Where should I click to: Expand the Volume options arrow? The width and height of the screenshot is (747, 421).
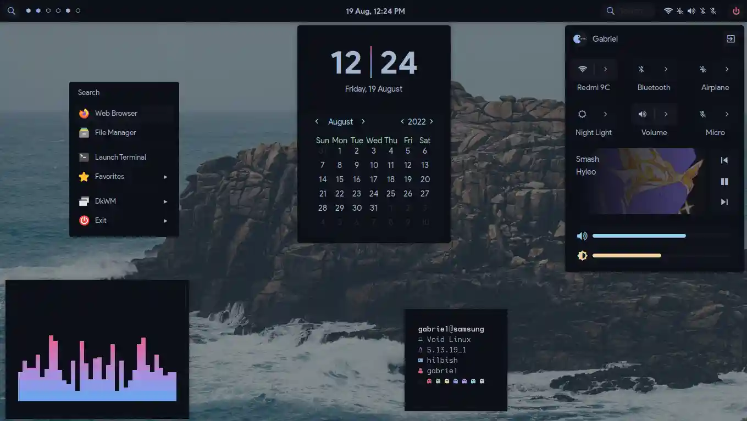point(666,114)
